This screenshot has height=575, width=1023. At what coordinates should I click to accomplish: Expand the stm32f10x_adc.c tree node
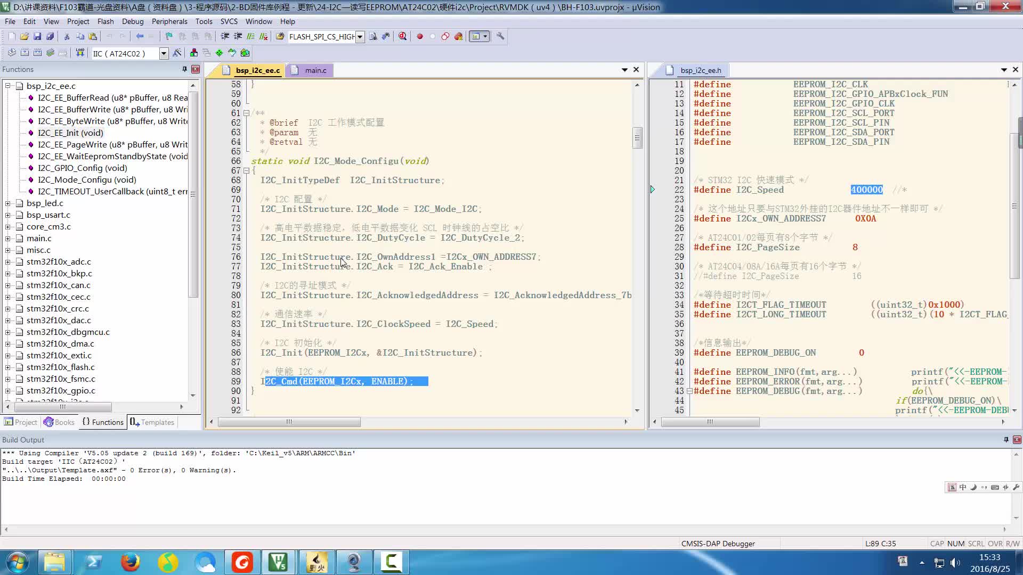[8, 261]
